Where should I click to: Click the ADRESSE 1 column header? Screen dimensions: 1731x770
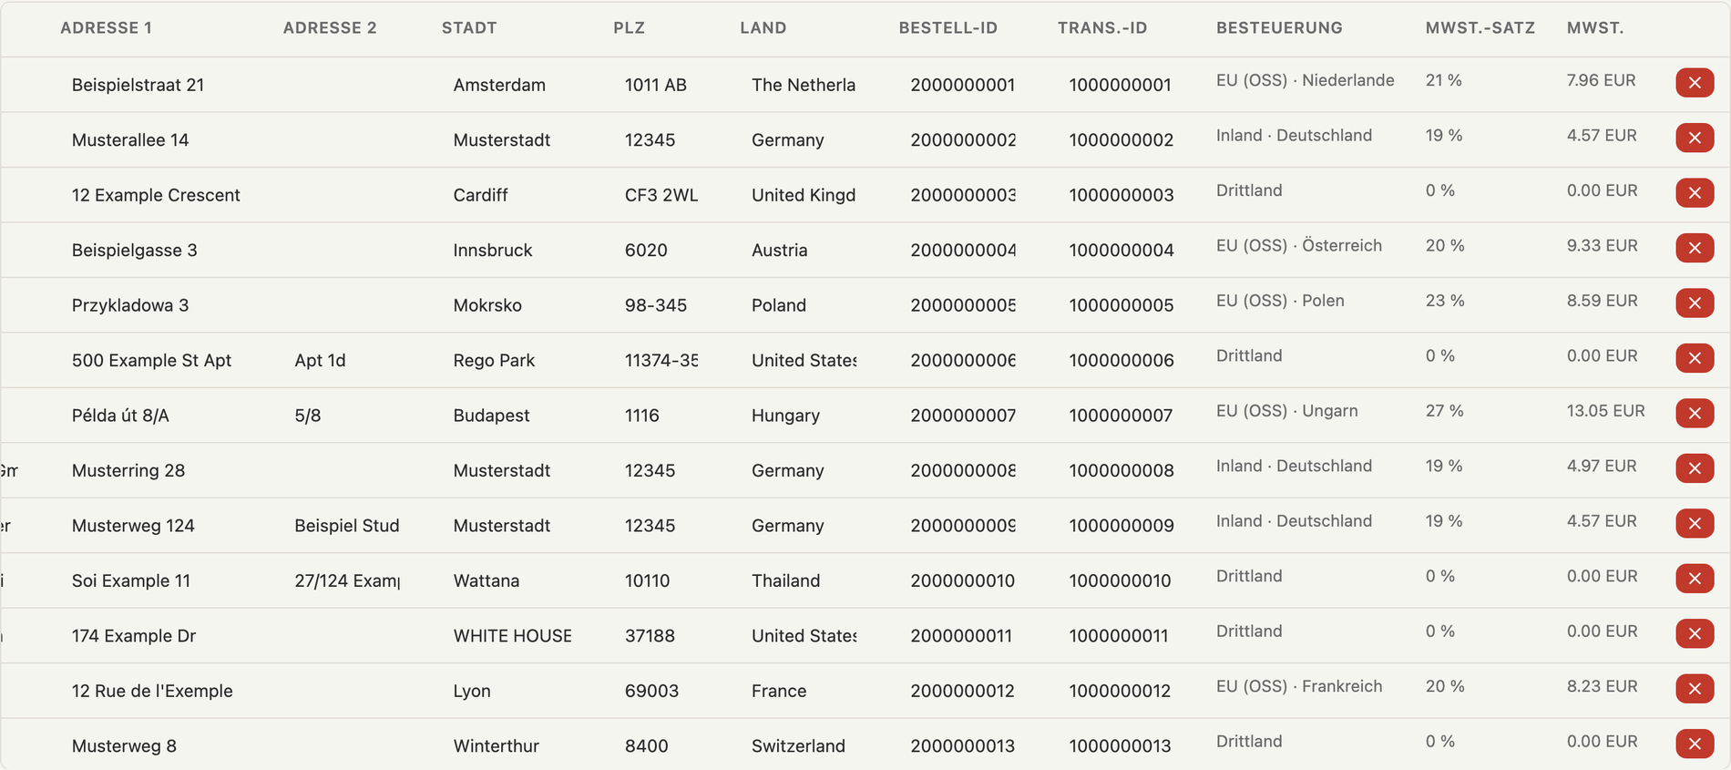(106, 28)
